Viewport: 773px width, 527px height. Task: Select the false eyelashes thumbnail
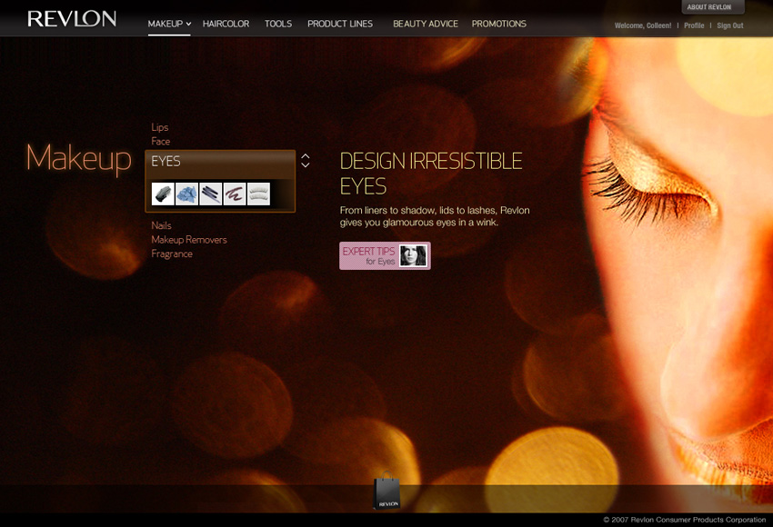tap(258, 194)
